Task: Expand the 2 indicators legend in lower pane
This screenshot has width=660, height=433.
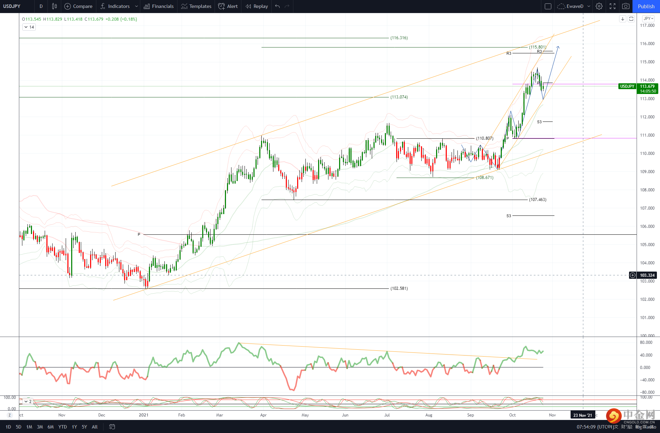Action: [28, 401]
